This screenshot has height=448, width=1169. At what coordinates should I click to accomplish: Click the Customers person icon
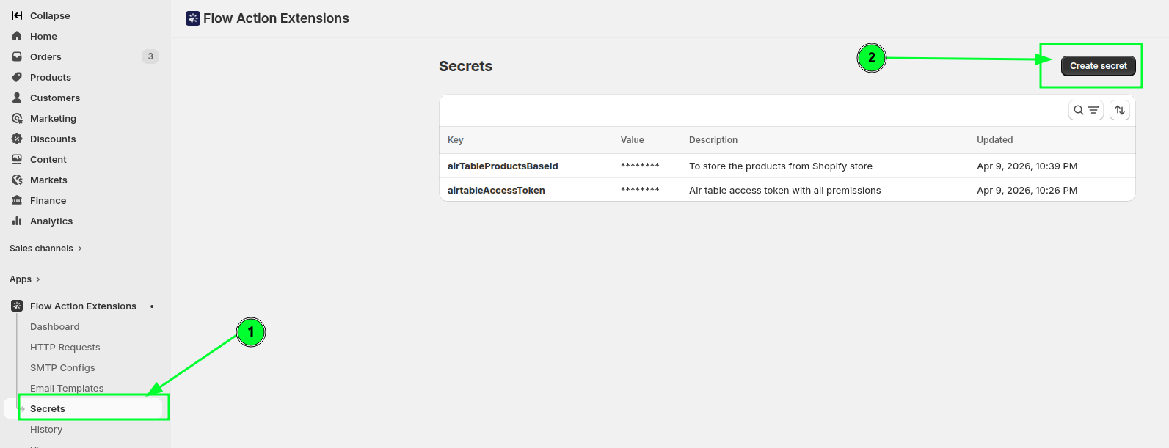click(x=17, y=98)
